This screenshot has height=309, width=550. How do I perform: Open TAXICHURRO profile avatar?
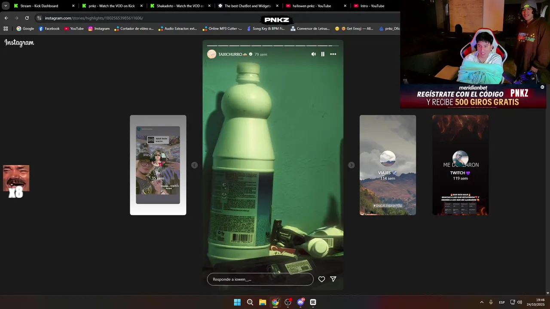(x=211, y=54)
